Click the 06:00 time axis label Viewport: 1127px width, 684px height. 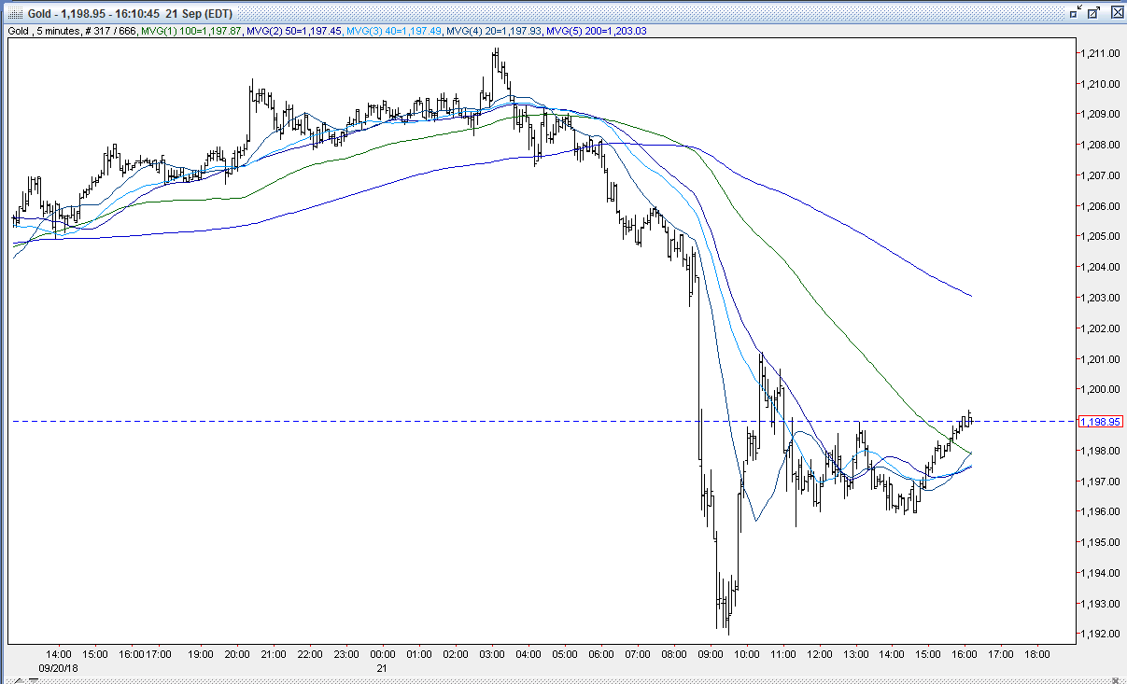tap(601, 655)
